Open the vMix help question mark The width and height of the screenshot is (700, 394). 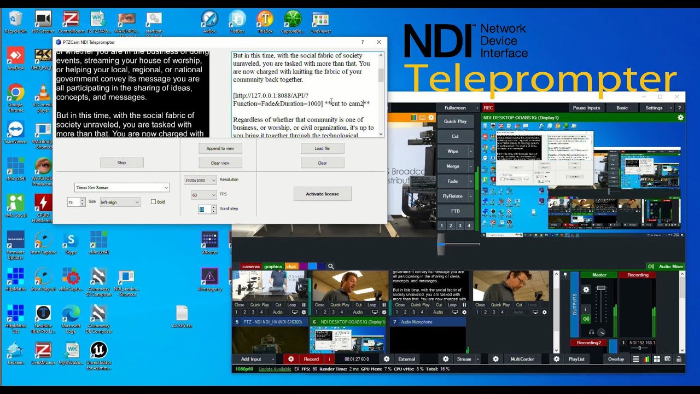coord(680,108)
